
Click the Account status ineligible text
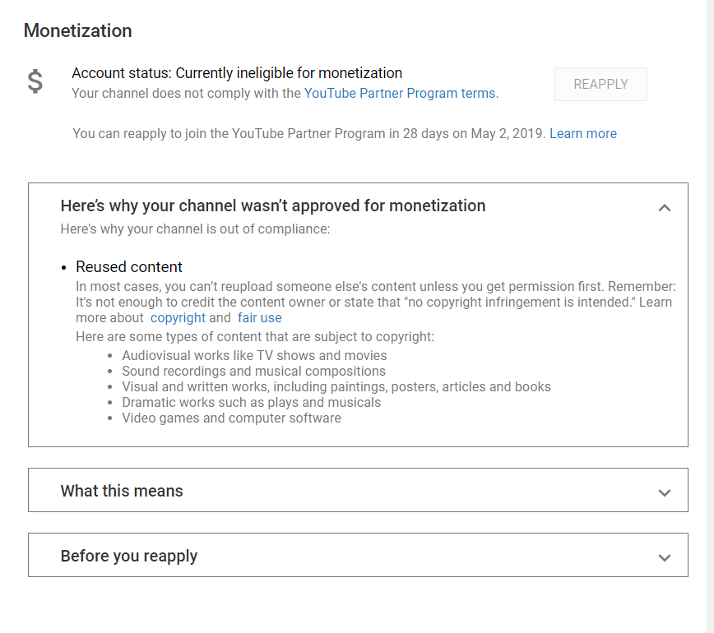[237, 73]
